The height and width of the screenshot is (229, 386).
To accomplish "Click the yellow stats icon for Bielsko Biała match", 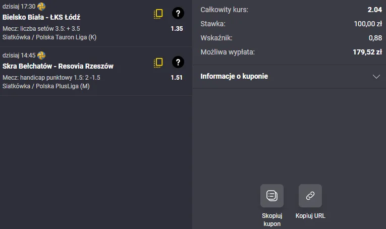I will (158, 14).
